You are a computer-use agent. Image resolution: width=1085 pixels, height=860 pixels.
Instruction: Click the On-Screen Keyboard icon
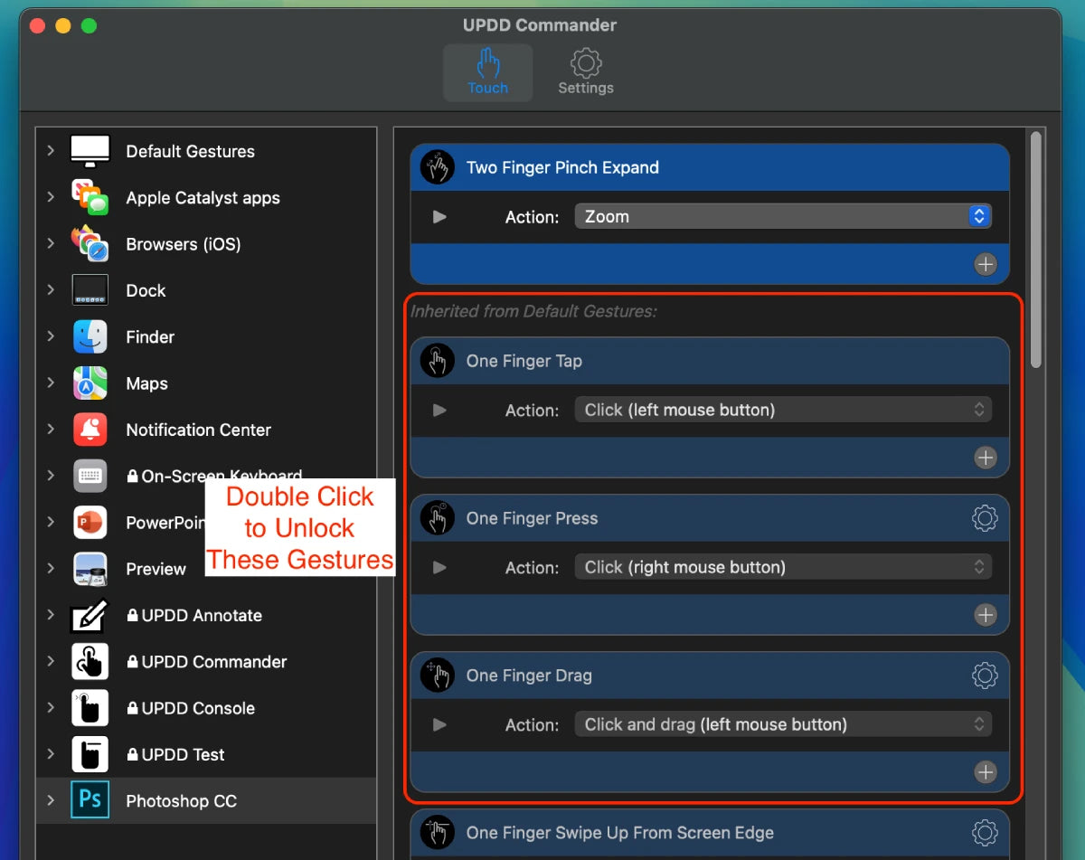90,476
